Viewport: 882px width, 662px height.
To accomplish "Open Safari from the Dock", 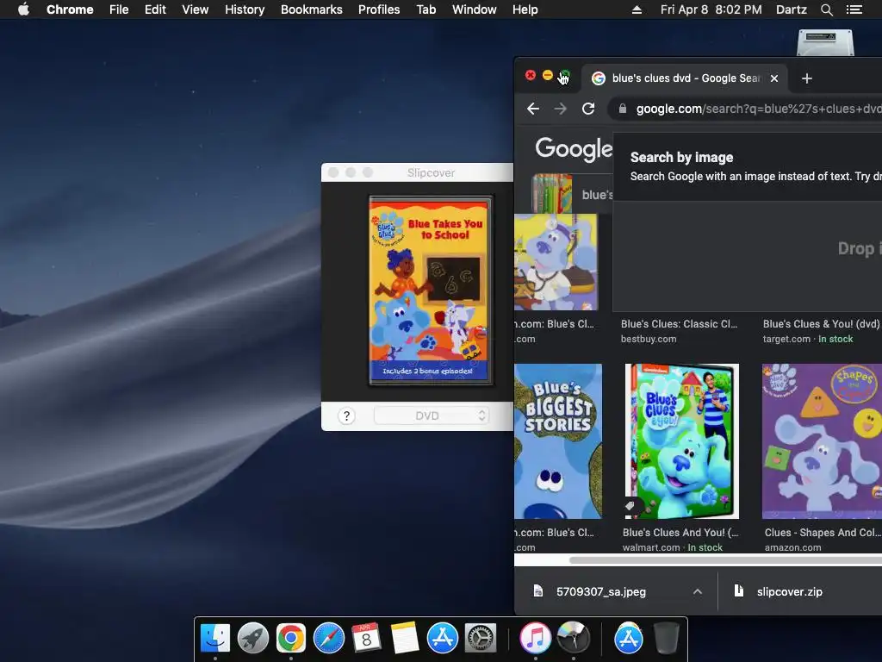I will point(329,638).
